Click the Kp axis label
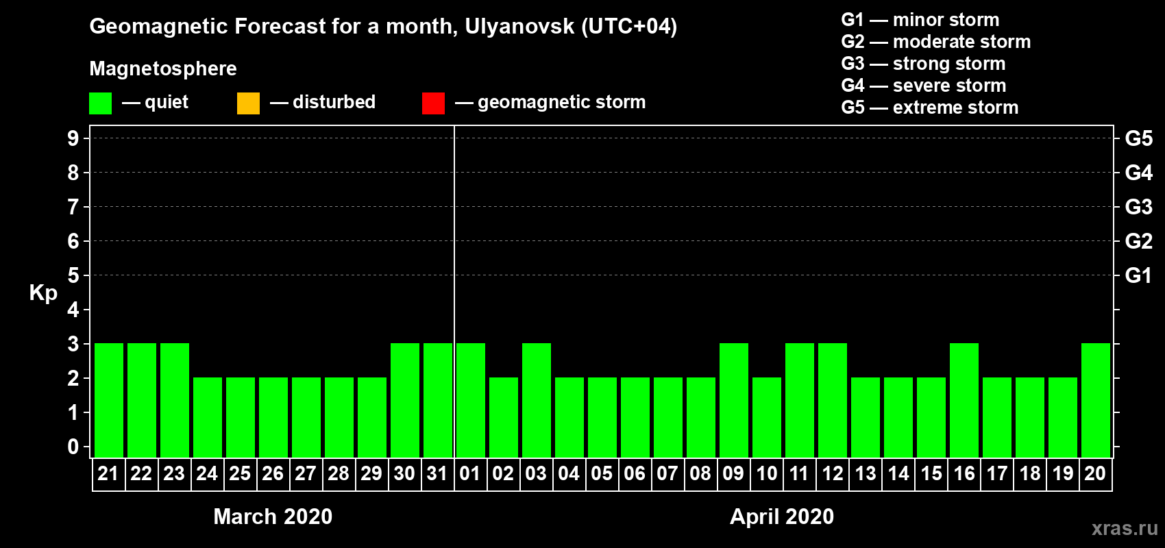The width and height of the screenshot is (1165, 548). click(43, 293)
